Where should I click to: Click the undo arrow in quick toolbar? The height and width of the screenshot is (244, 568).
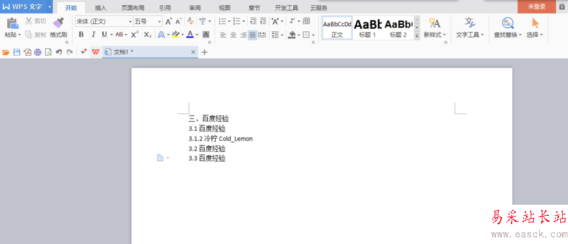point(58,52)
